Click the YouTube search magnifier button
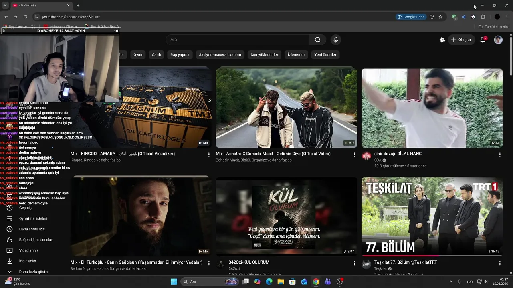The height and width of the screenshot is (288, 513). 317,40
